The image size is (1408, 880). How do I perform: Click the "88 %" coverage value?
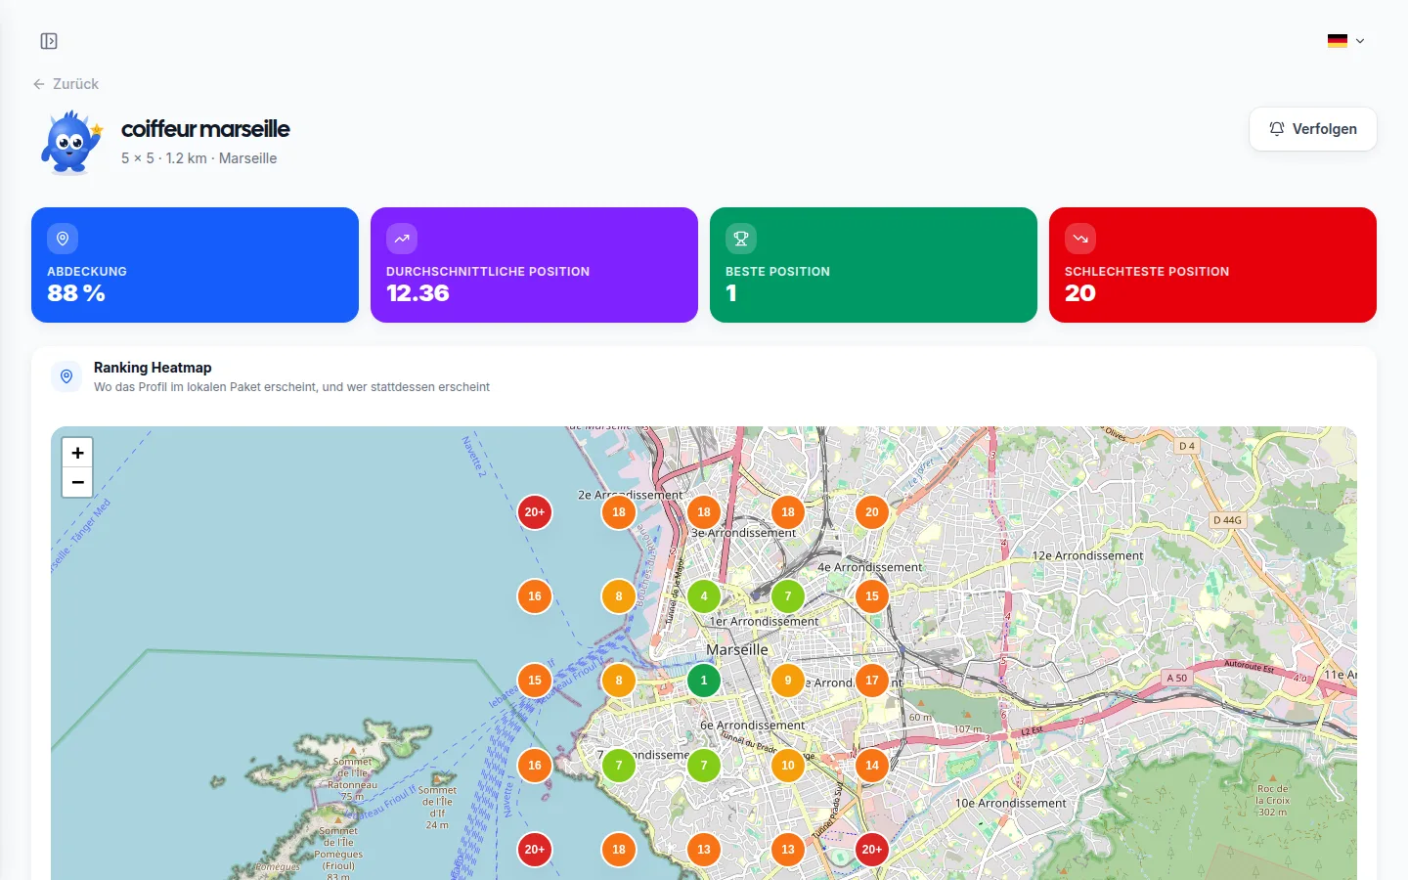[76, 293]
